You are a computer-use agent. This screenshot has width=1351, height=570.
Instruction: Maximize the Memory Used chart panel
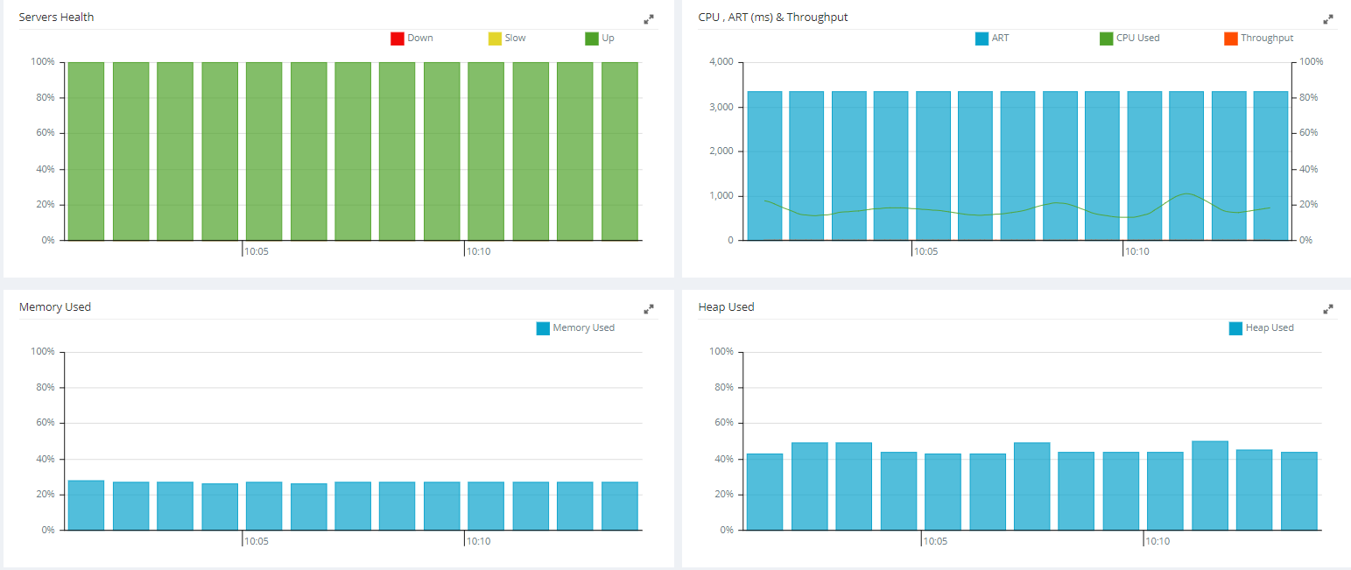649,308
